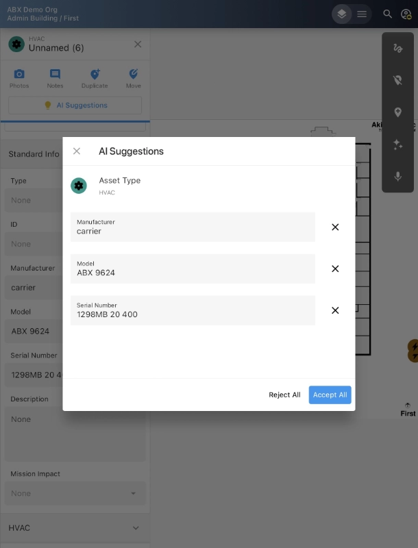This screenshot has height=548, width=418.
Task: Click the layers icon in top bar
Action: click(x=341, y=14)
